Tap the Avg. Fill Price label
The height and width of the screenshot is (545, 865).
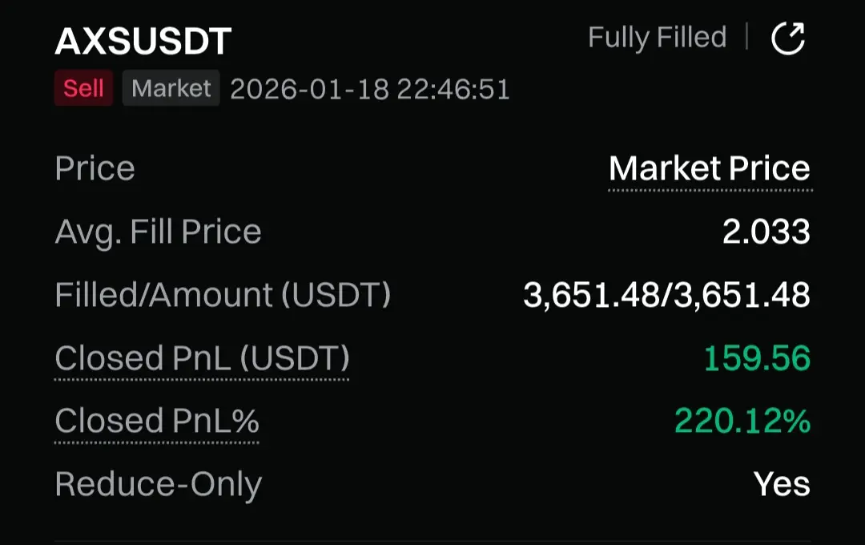(158, 232)
